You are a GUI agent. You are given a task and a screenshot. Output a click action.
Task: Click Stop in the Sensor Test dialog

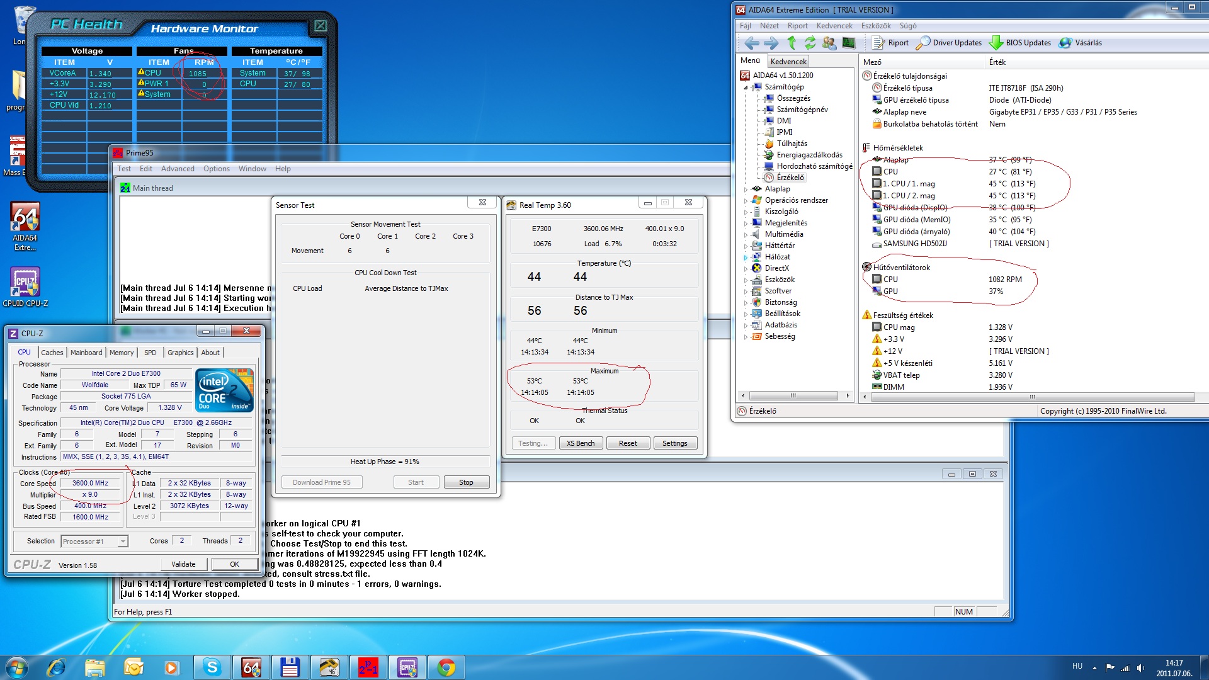tap(466, 482)
